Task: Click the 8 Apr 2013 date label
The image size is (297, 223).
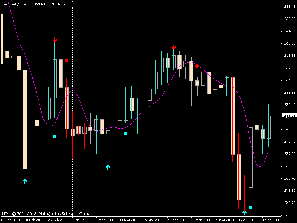Action: tap(271, 220)
